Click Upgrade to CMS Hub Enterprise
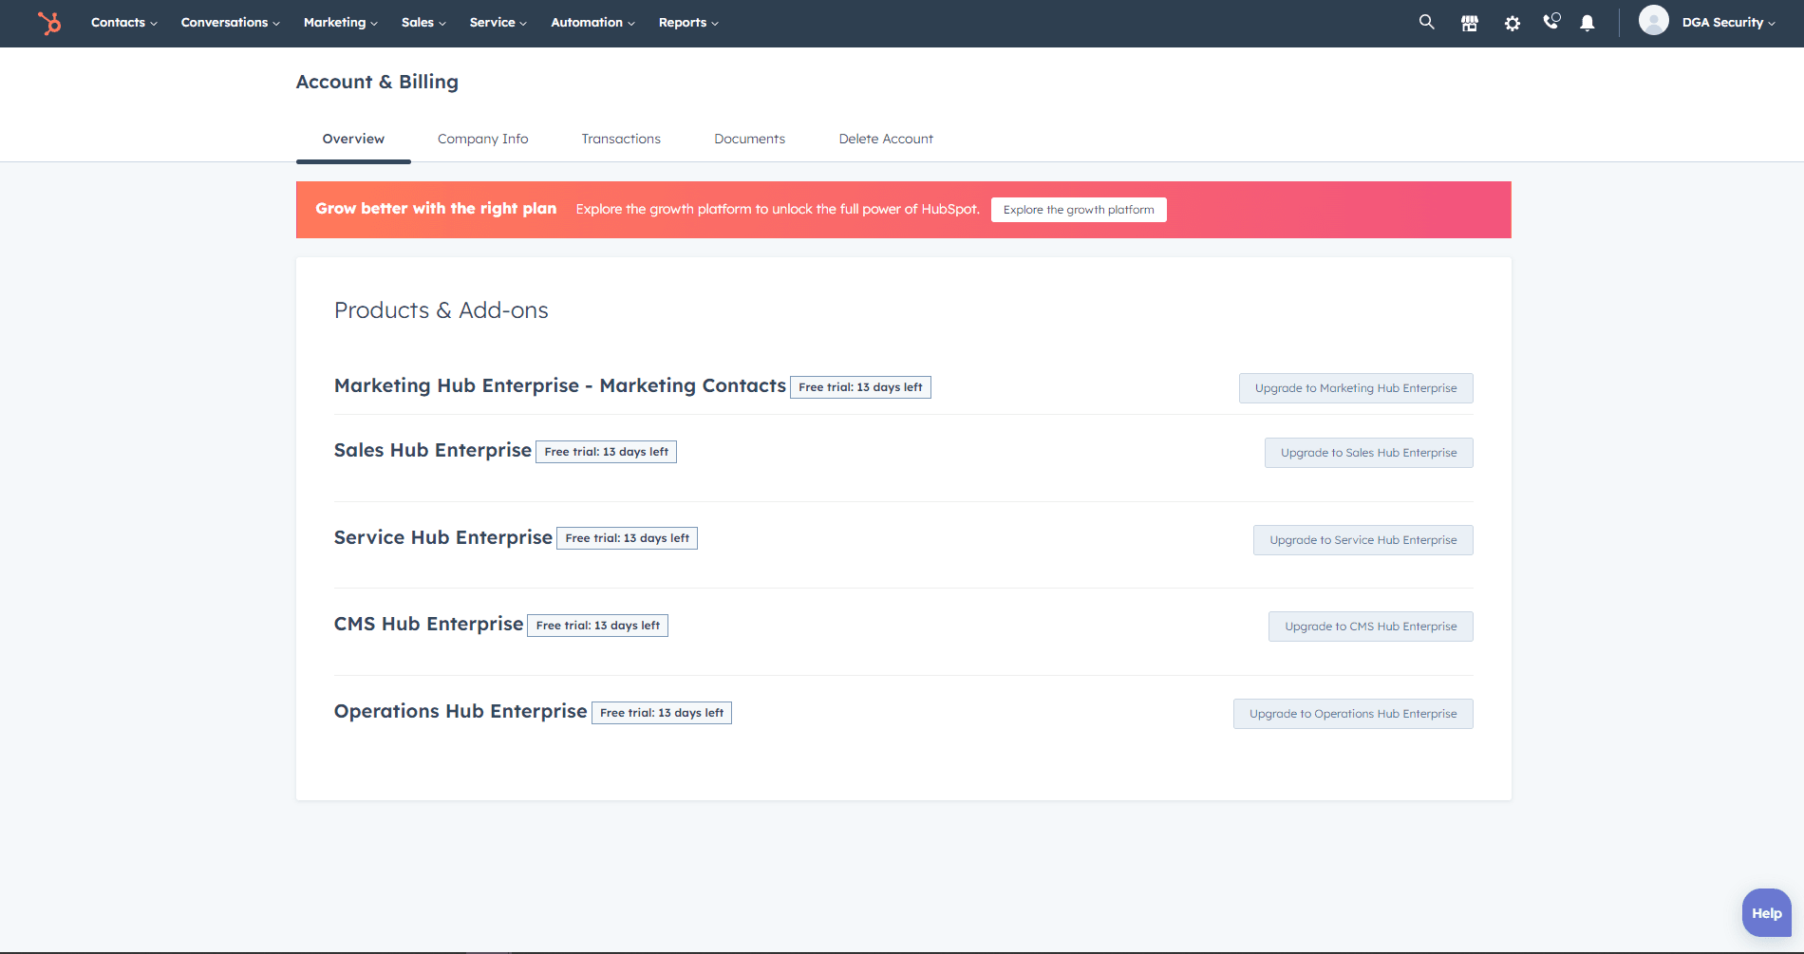The width and height of the screenshot is (1804, 954). coord(1370,627)
